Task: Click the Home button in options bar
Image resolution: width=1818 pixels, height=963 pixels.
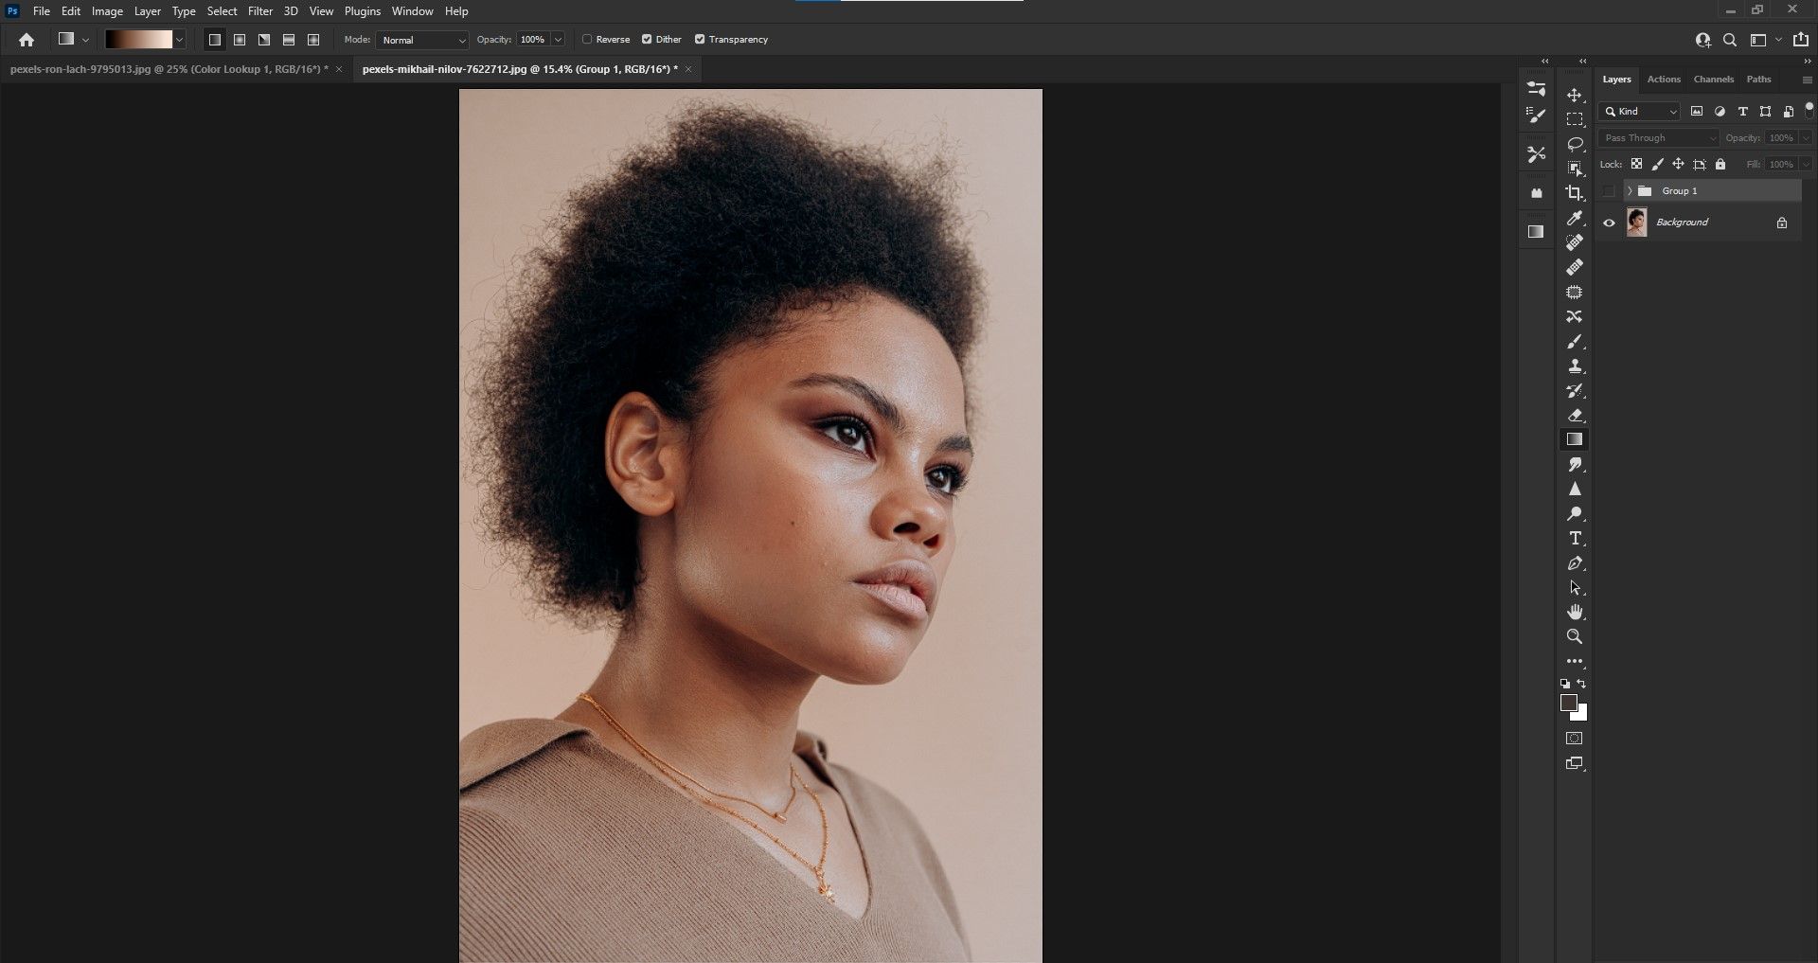Action: 27,40
